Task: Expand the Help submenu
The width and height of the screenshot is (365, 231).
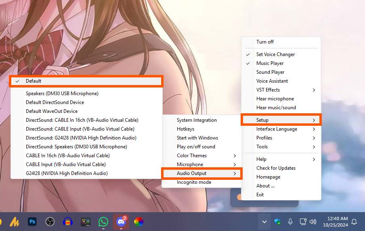Action: click(x=281, y=159)
